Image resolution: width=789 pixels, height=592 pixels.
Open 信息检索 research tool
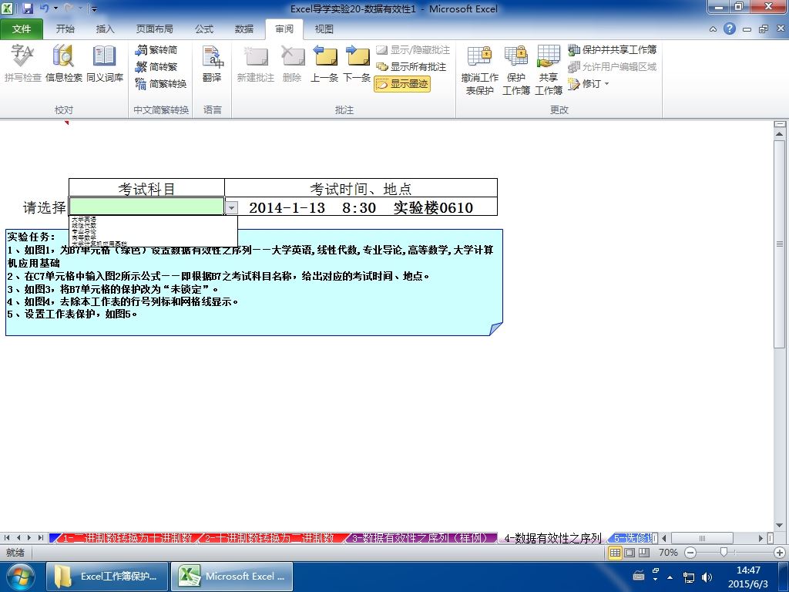click(x=63, y=63)
